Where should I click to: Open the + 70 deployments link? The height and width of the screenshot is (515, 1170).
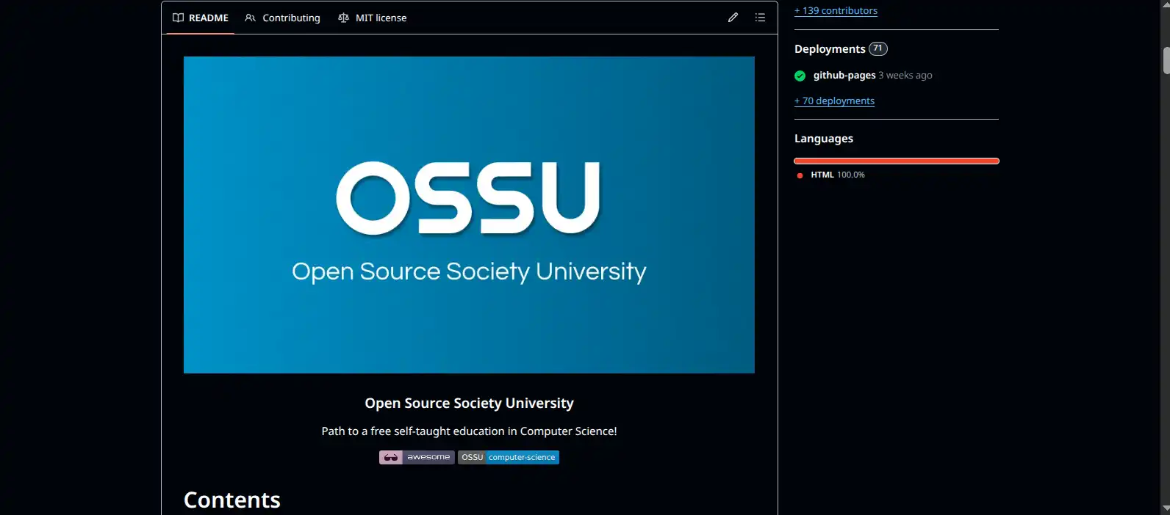(834, 101)
